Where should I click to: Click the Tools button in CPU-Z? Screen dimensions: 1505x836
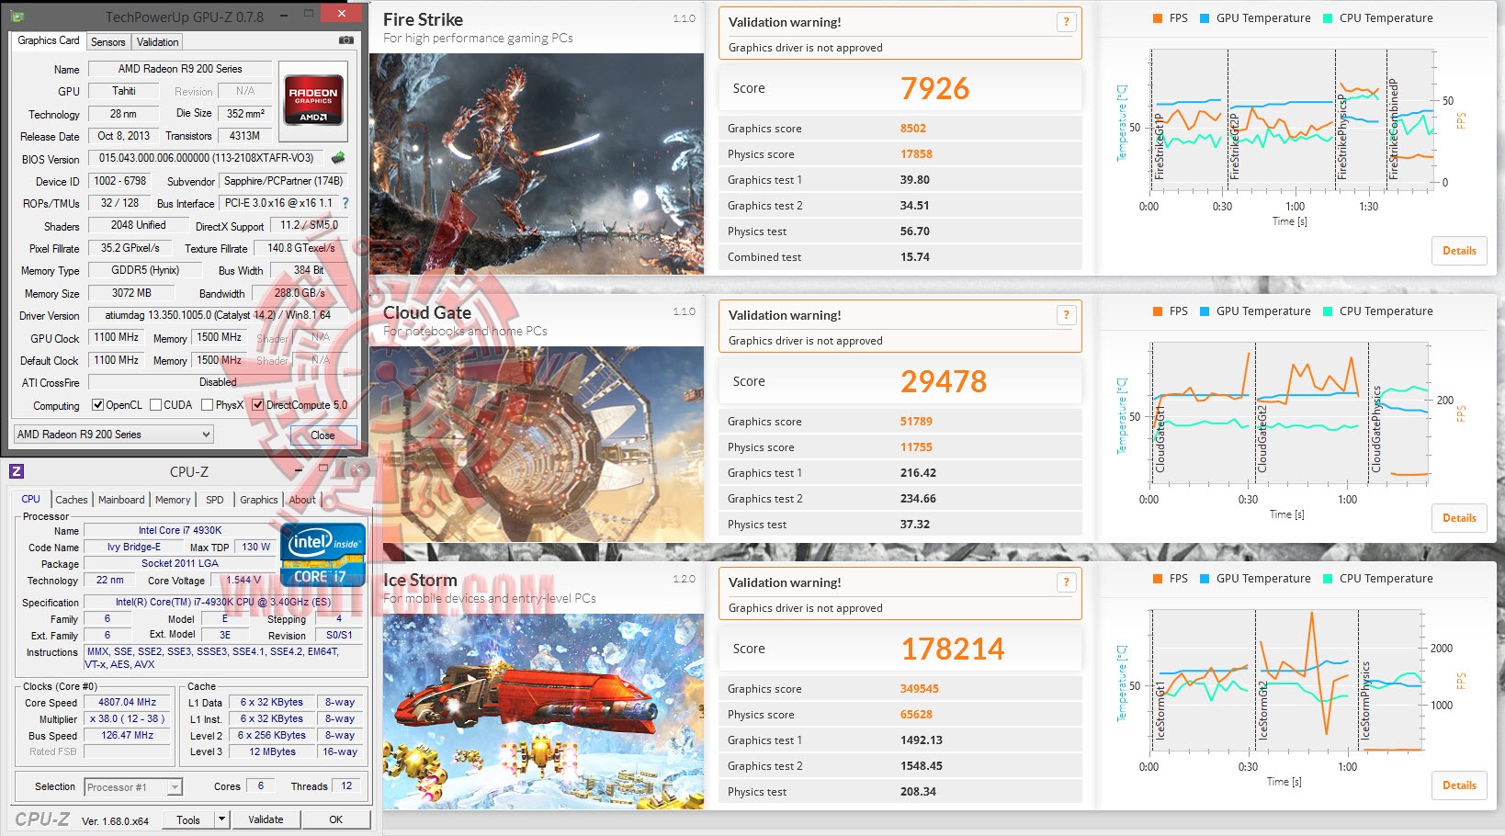[188, 819]
